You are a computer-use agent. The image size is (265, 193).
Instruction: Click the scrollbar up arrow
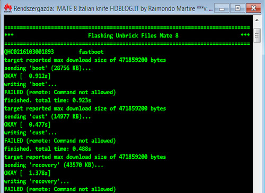[257, 20]
